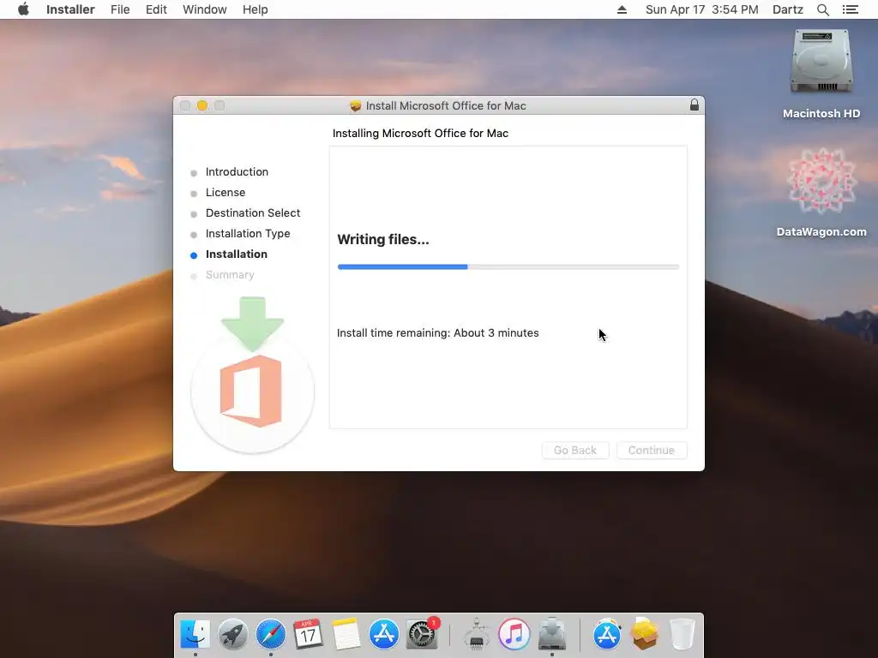Click Installing Microsoft Office for Mac heading
The image size is (878, 658).
420,133
